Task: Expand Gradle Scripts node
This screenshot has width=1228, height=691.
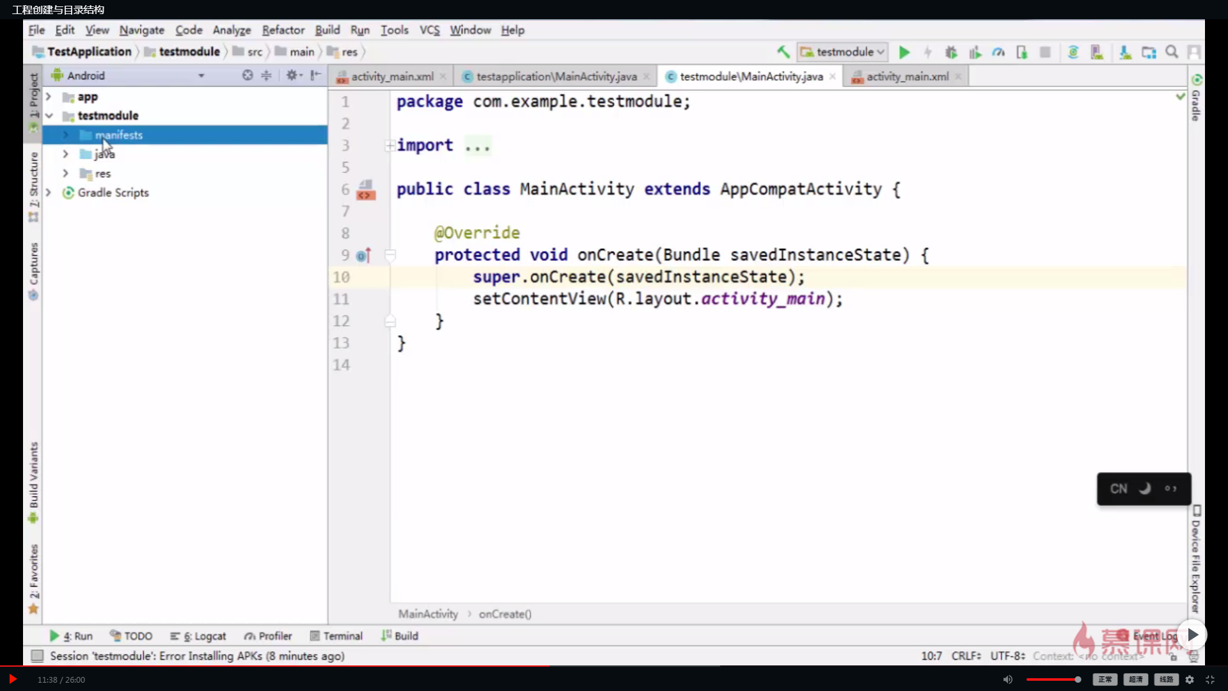Action: pyautogui.click(x=49, y=193)
